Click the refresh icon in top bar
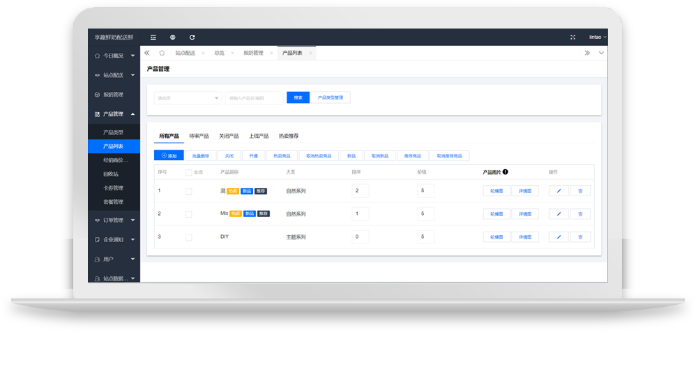Viewport: 696px width, 382px height. tap(192, 37)
